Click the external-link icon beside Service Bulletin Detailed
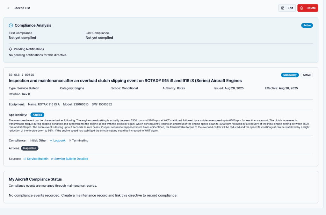 (x=52, y=159)
